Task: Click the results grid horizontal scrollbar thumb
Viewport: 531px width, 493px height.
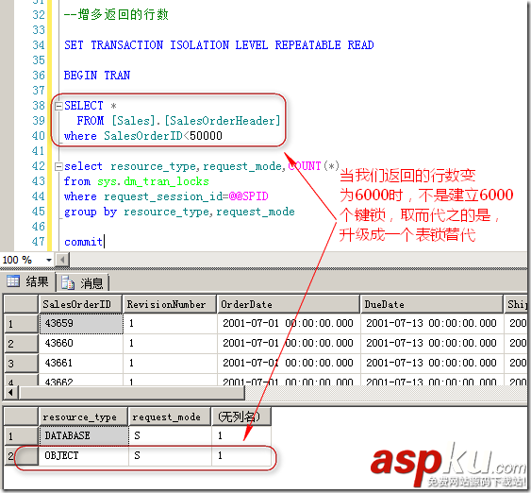Action: [x=132, y=393]
